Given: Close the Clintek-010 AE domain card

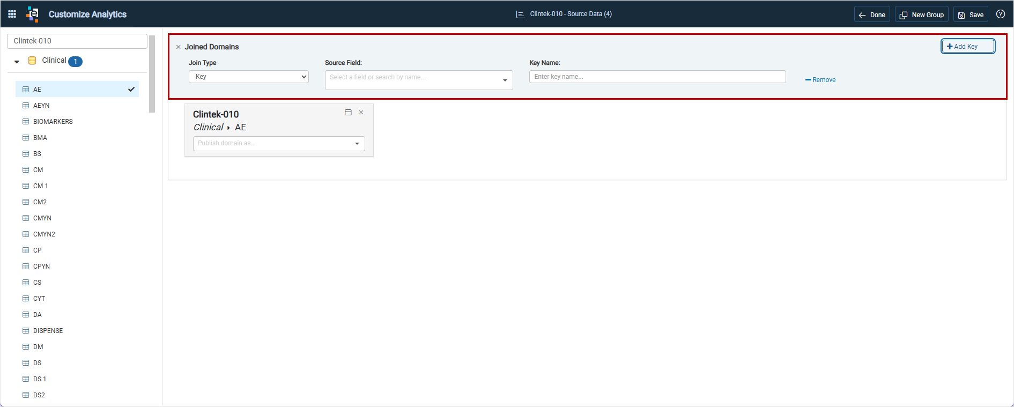Looking at the screenshot, I should (x=361, y=113).
